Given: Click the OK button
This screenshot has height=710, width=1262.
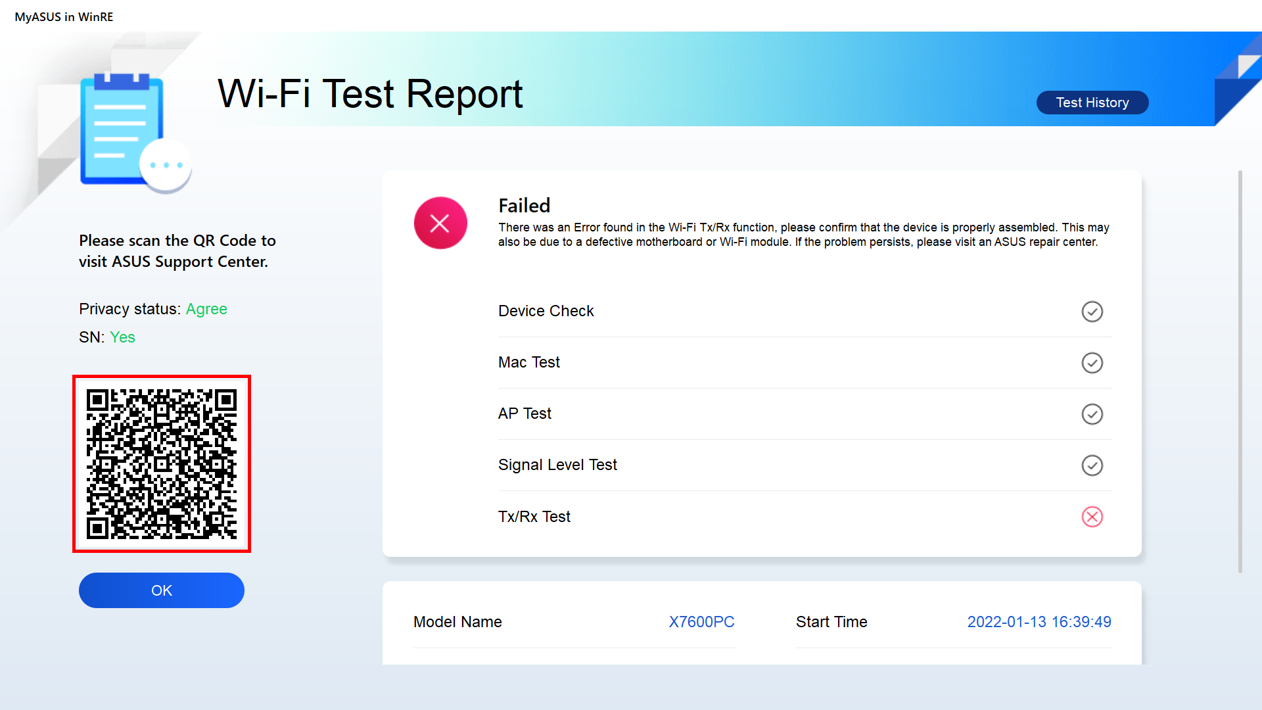Looking at the screenshot, I should tap(162, 590).
